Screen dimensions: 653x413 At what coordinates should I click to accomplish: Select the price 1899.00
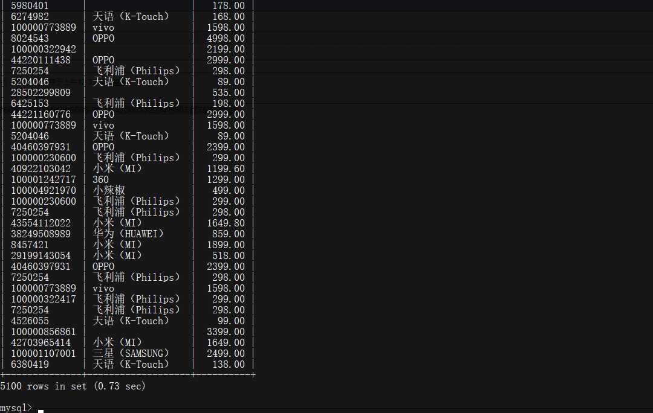pyautogui.click(x=226, y=245)
